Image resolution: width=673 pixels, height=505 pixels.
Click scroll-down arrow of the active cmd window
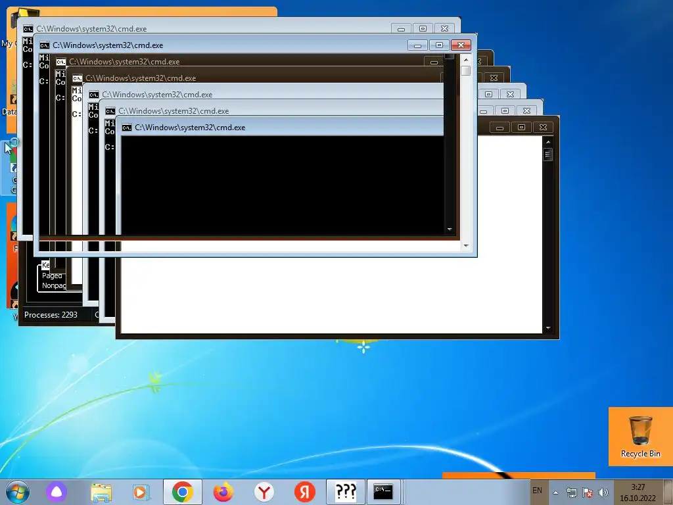click(x=466, y=246)
